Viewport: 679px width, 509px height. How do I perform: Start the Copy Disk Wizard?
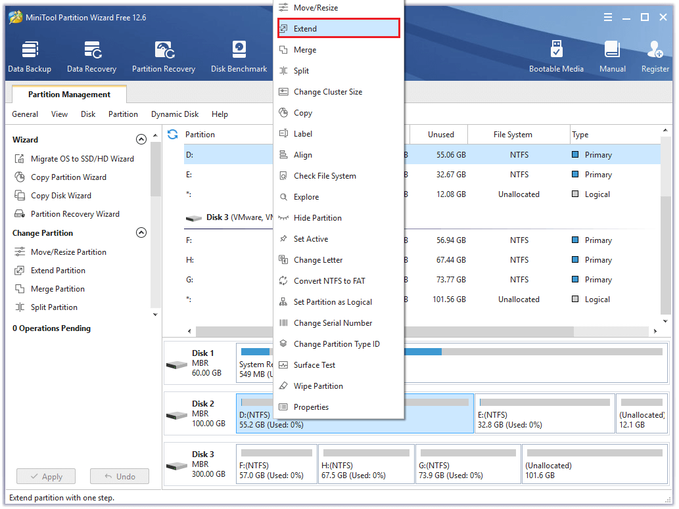point(53,196)
